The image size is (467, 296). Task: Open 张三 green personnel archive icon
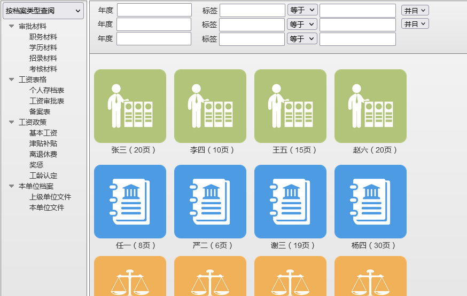[x=130, y=106]
